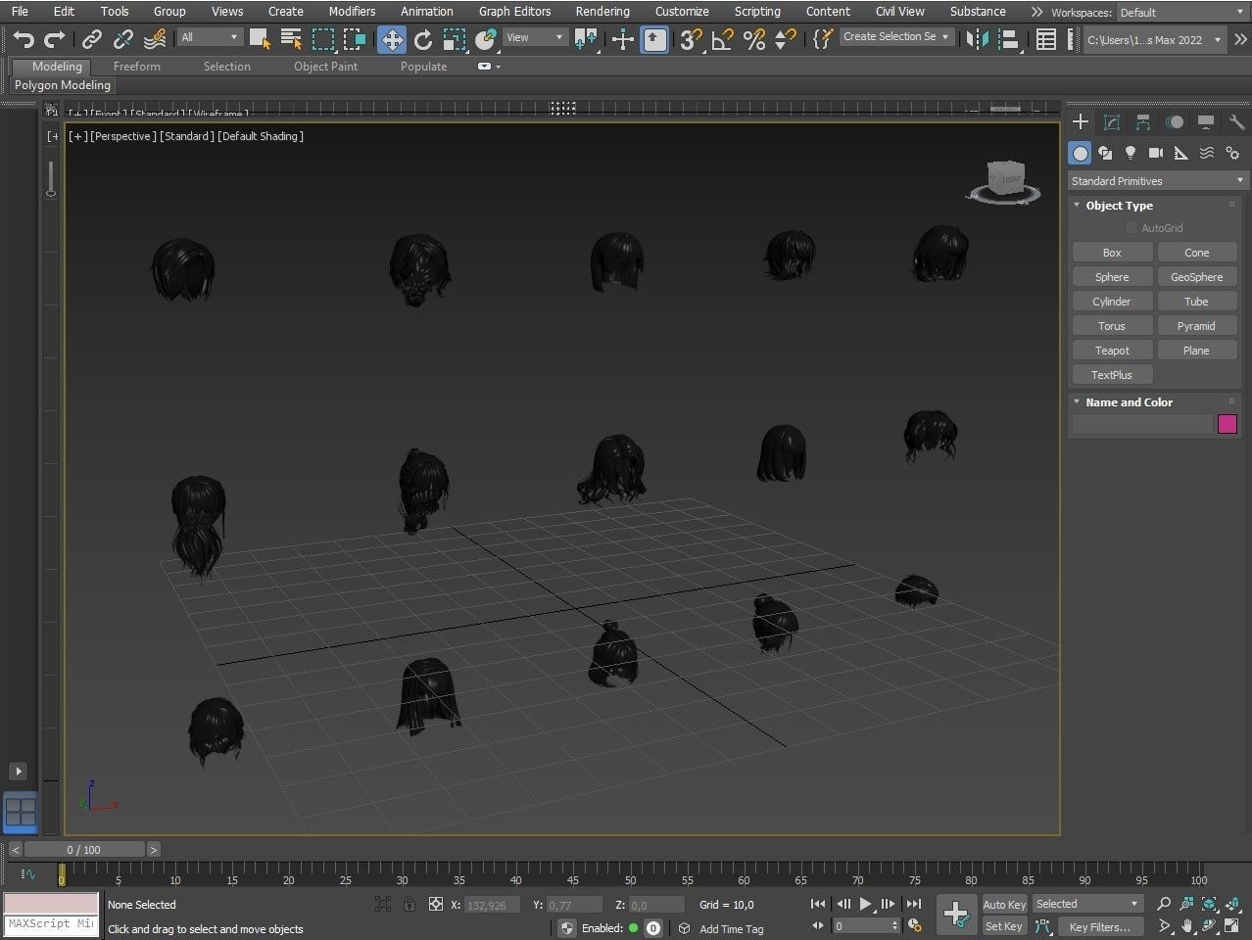Click the Torus primitive button

(x=1112, y=326)
